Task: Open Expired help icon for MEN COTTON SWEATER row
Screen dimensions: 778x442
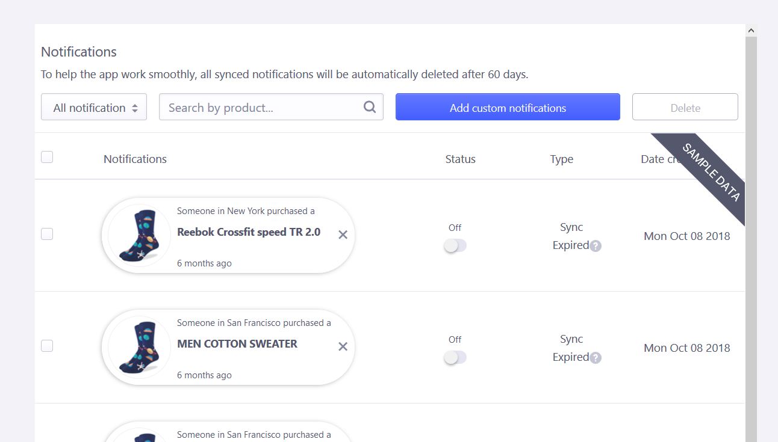Action: click(x=596, y=357)
